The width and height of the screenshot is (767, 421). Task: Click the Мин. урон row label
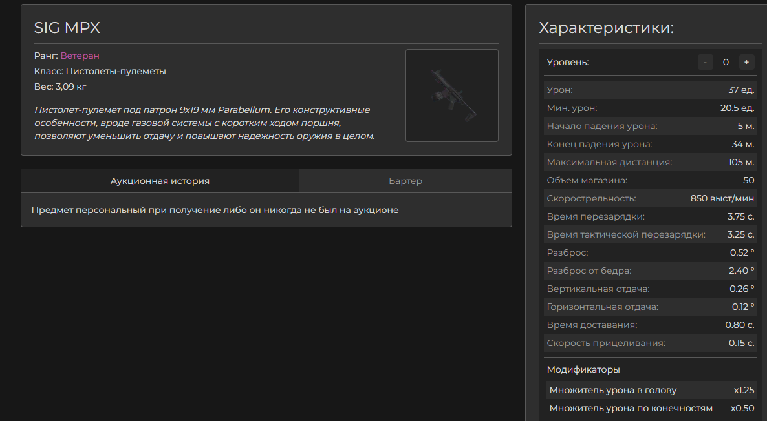572,108
